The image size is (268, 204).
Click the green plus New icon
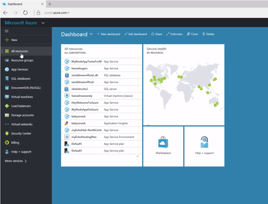pos(7,40)
